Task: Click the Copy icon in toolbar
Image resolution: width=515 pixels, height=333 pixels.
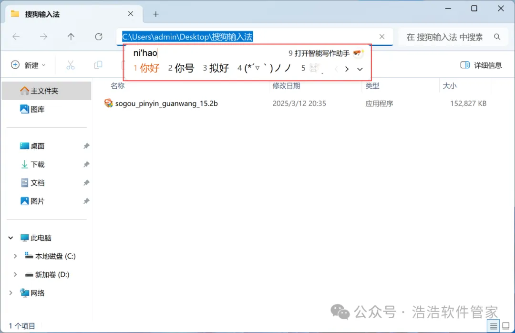Action: pyautogui.click(x=98, y=65)
